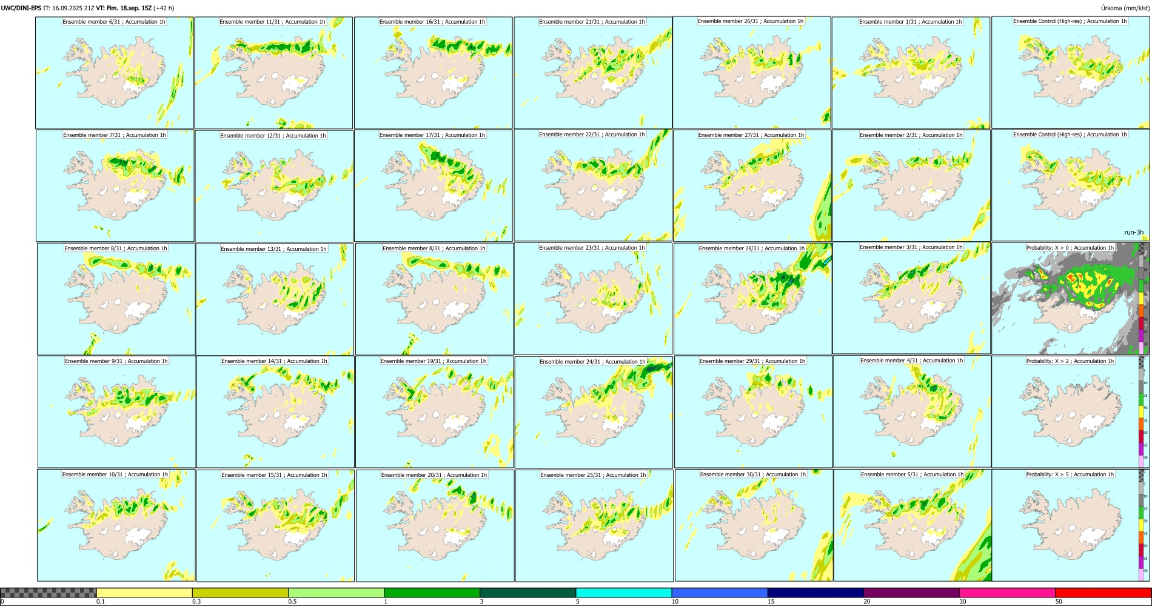Screen dimensions: 1152x606
Task: Click the pink 30–50 legend swatch
Action: 1007,593
